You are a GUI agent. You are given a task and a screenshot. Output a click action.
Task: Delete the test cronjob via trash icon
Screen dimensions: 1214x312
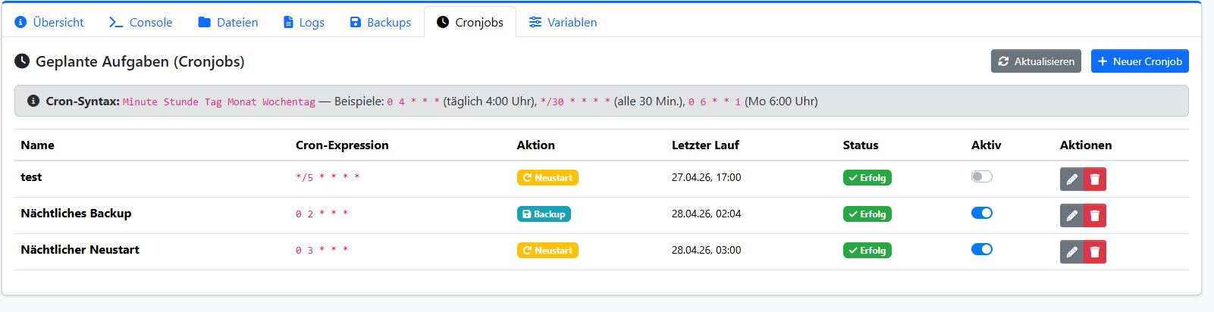(1094, 179)
